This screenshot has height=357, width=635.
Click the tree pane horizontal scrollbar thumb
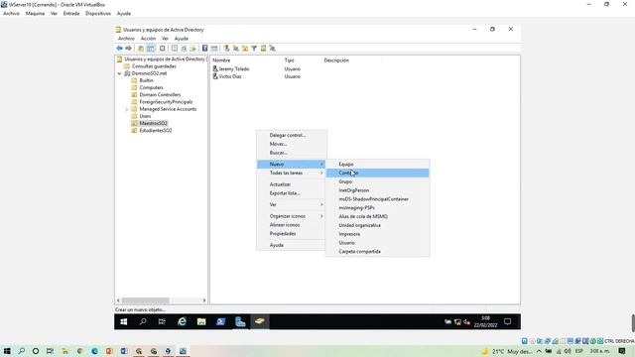click(x=146, y=300)
